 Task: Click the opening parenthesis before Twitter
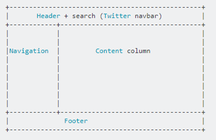pyautogui.click(x=102, y=16)
